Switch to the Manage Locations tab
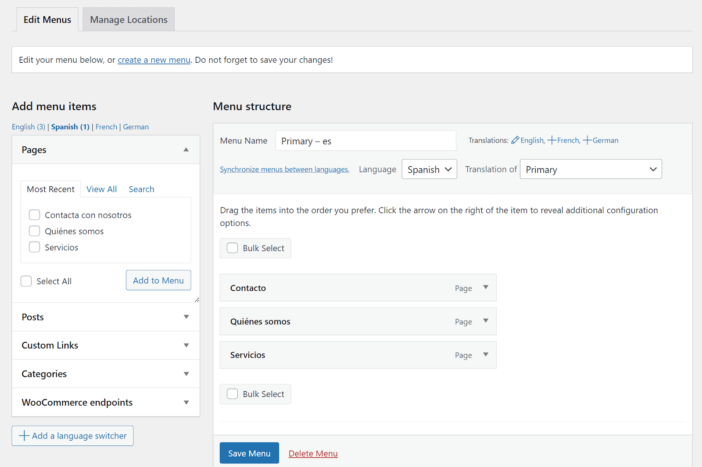The image size is (702, 467). (129, 20)
